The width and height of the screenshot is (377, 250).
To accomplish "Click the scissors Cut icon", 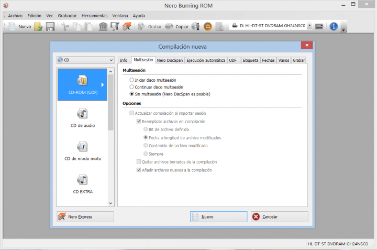I will 64,27.
